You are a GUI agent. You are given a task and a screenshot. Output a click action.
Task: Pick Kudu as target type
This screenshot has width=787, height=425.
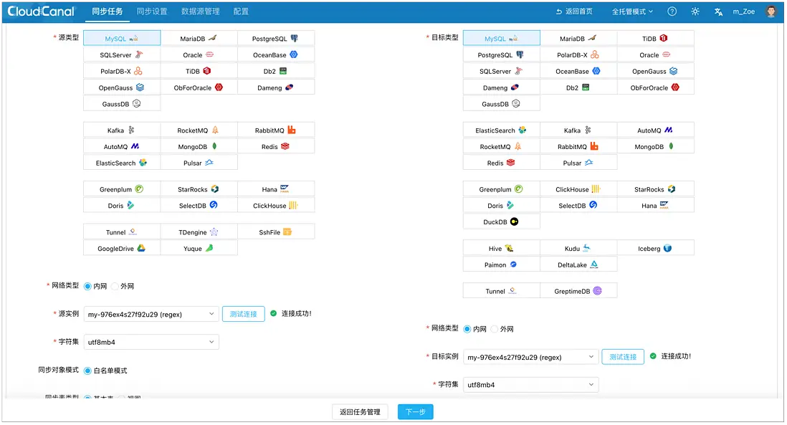tap(578, 249)
